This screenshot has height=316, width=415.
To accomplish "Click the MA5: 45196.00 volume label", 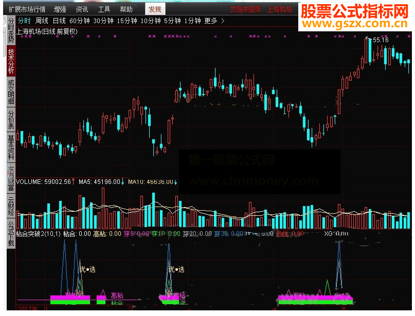I will (x=99, y=182).
